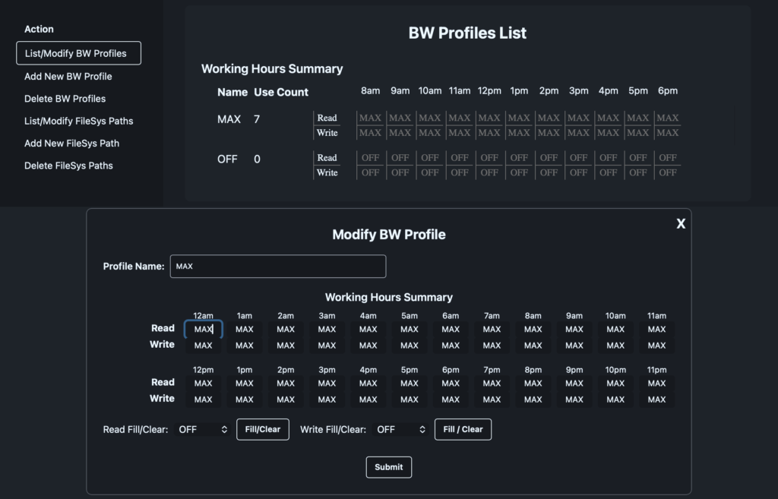Open Add New BW Profile page
This screenshot has width=778, height=499.
68,77
